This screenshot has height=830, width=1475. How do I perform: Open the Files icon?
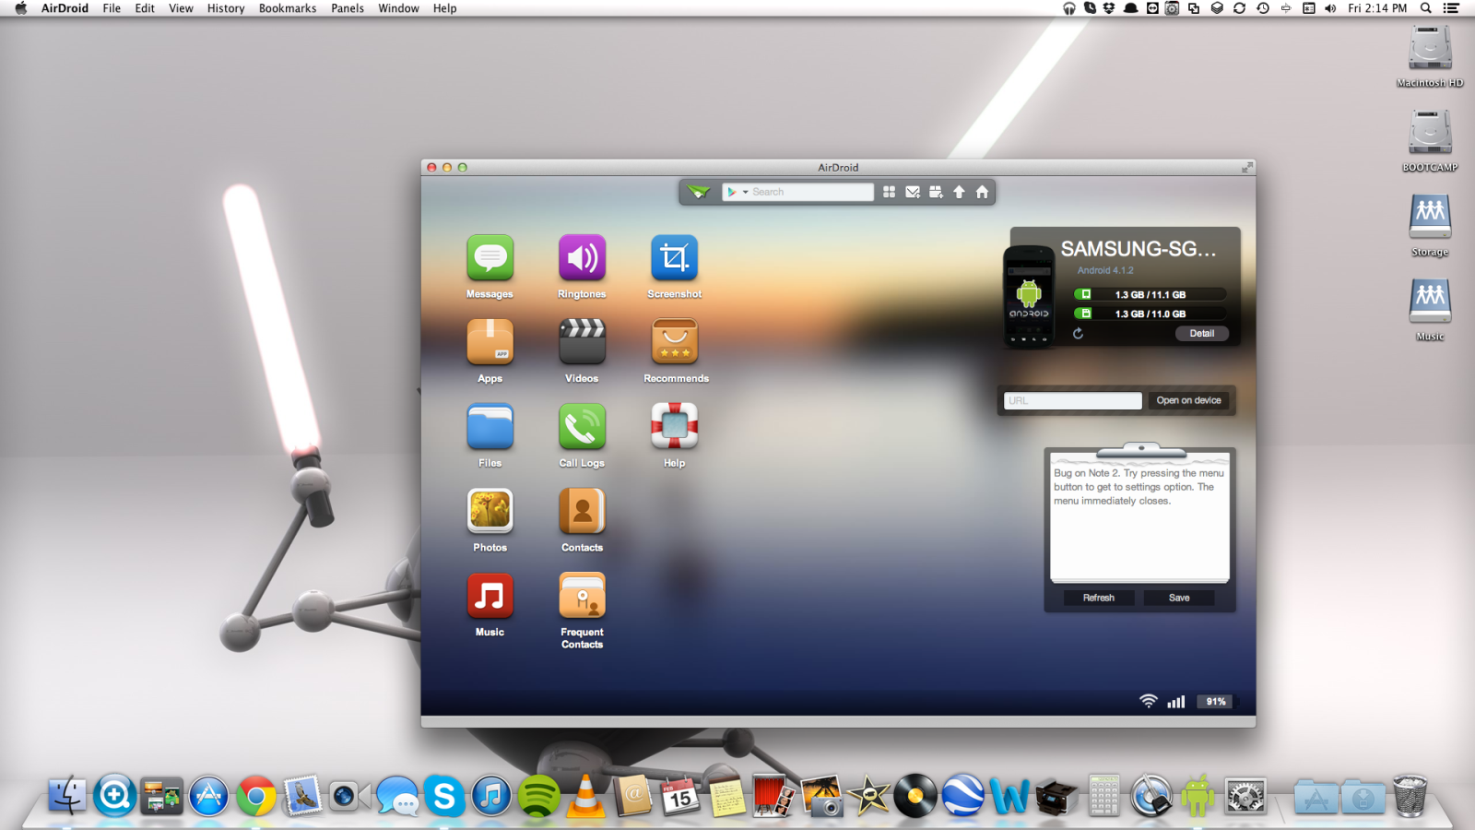pyautogui.click(x=490, y=426)
